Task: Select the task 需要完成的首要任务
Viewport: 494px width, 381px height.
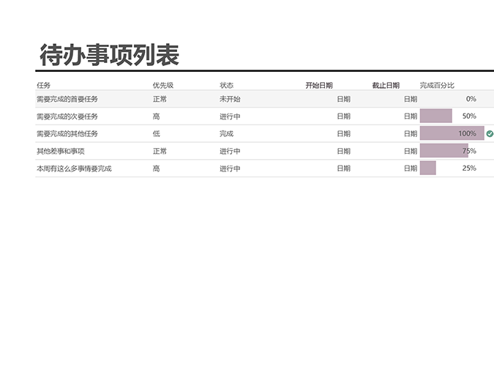Action: coord(67,99)
